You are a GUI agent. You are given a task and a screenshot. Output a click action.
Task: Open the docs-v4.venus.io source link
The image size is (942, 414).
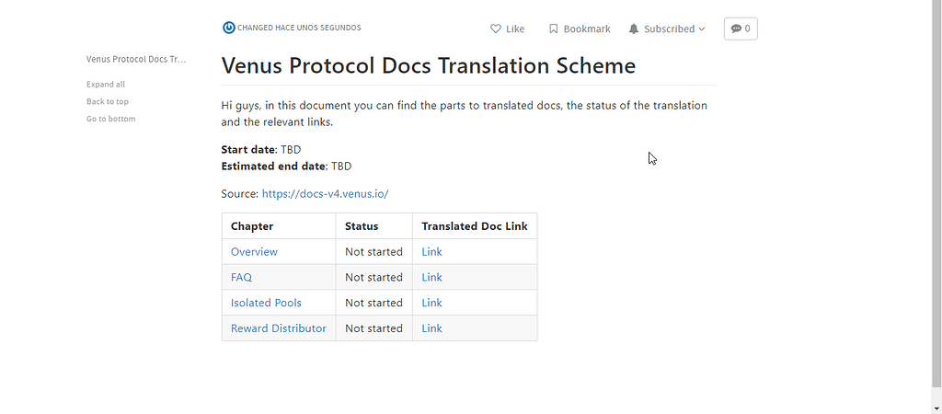325,193
